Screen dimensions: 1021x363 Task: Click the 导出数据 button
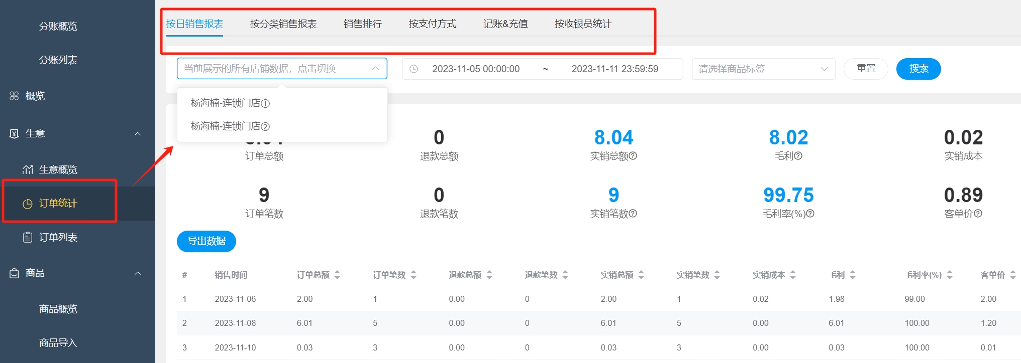pos(207,241)
